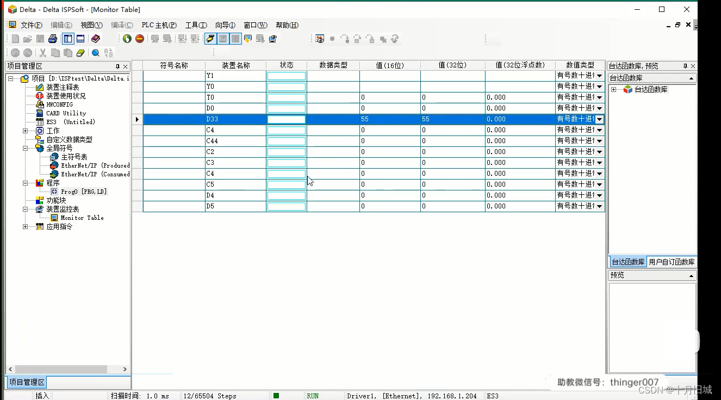Click the 值(16位) column header
Screen dimensions: 721x400
[x=390, y=65]
